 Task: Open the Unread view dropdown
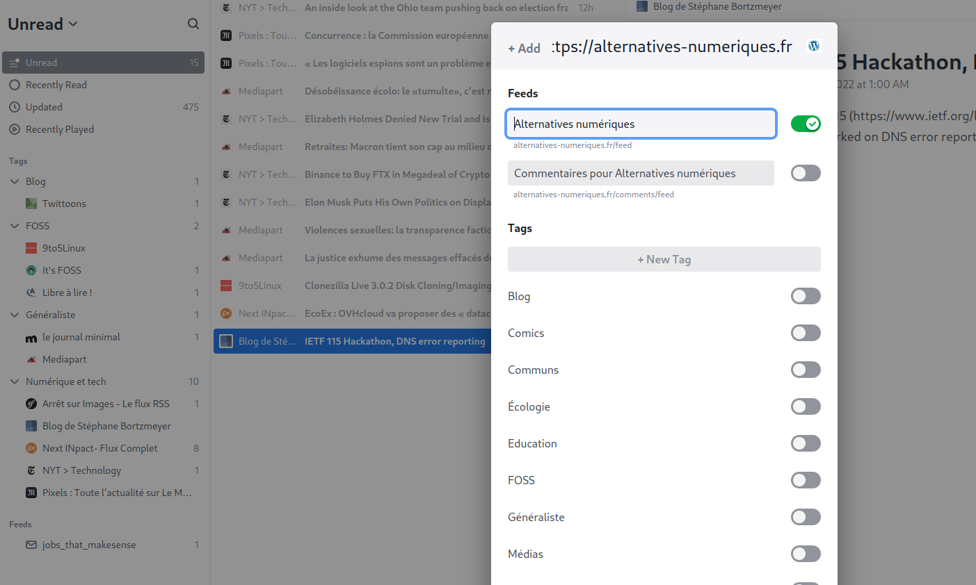click(x=43, y=24)
